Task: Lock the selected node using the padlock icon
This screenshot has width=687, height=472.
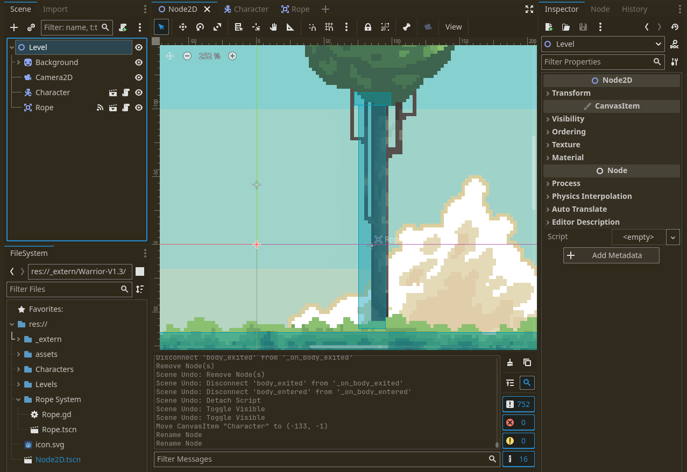Action: pos(368,27)
